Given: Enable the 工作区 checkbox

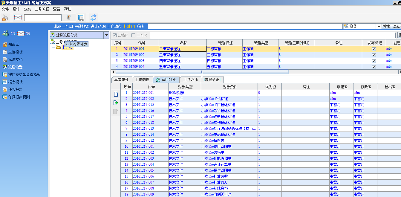Looking at the screenshot, I should tap(134, 35).
